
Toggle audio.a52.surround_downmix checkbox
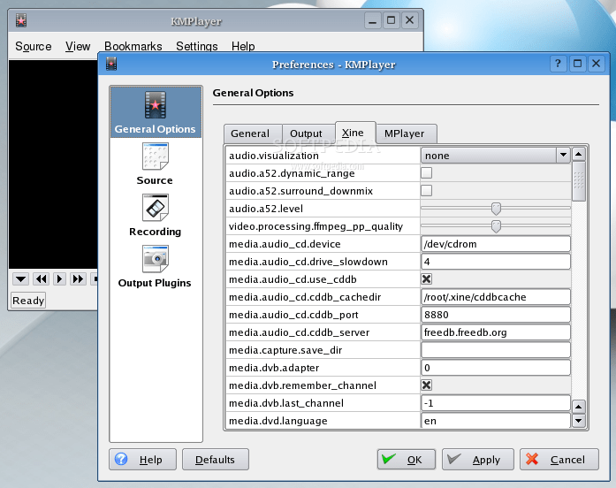click(x=426, y=191)
